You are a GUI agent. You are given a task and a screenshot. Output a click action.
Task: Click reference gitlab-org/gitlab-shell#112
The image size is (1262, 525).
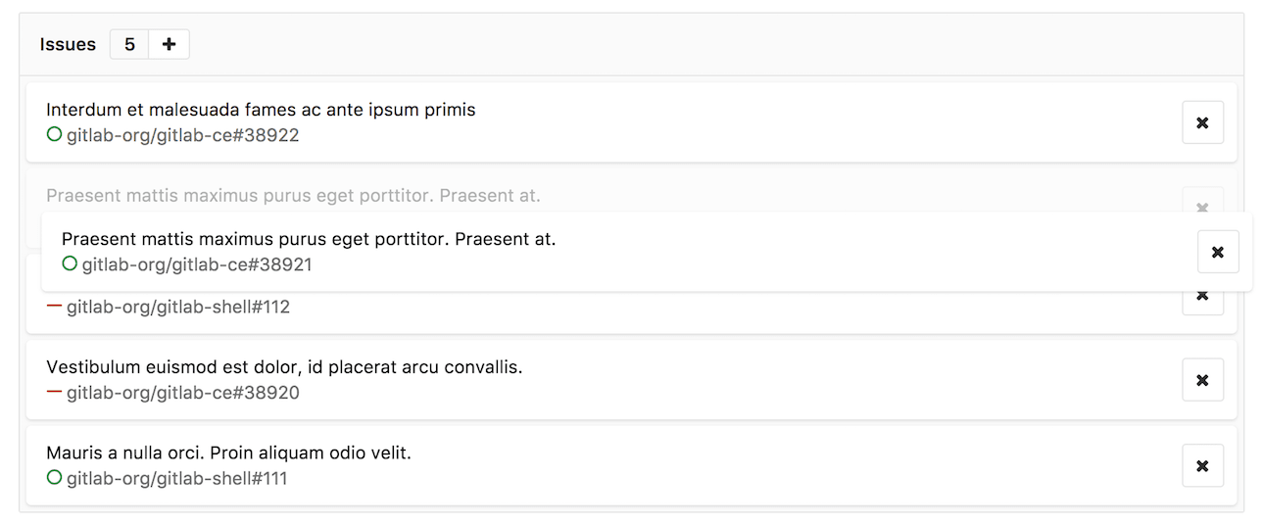pos(178,307)
